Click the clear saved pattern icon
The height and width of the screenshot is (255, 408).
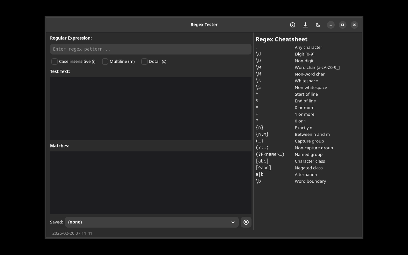[x=246, y=222]
